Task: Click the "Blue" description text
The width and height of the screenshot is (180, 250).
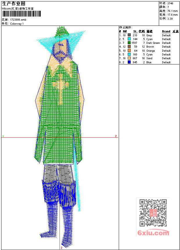Action: coord(149,62)
